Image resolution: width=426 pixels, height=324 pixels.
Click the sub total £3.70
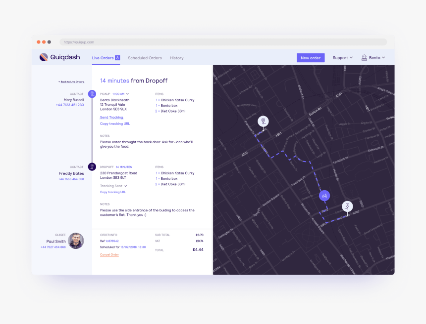(200, 235)
